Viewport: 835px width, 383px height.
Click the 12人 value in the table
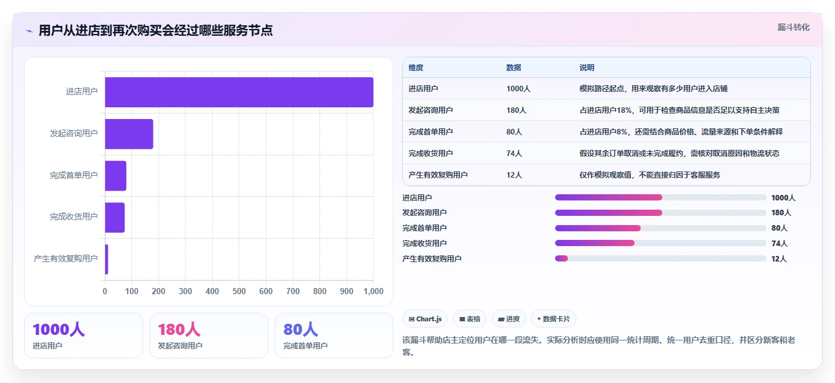pos(514,175)
